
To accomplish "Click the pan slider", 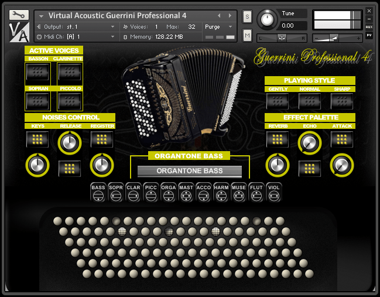I will point(282,38).
